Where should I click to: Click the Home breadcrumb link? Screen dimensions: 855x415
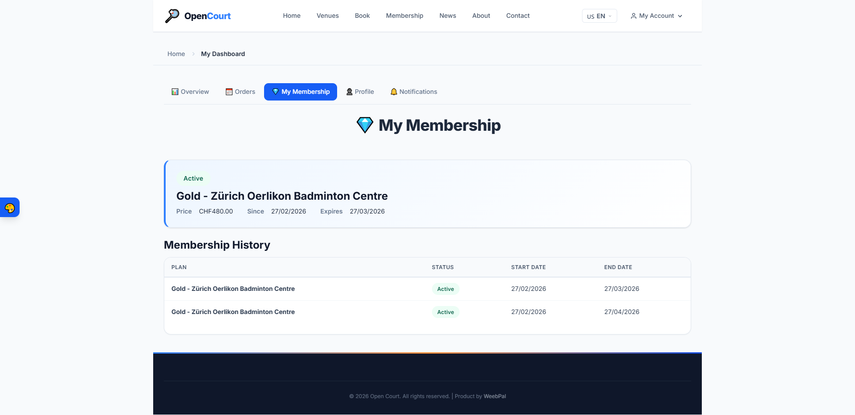coord(176,54)
